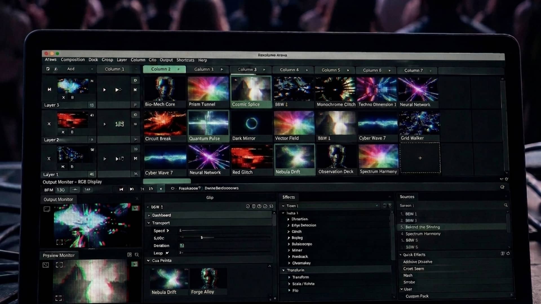Play the Layer 1 clip
The width and height of the screenshot is (541, 304).
(105, 159)
